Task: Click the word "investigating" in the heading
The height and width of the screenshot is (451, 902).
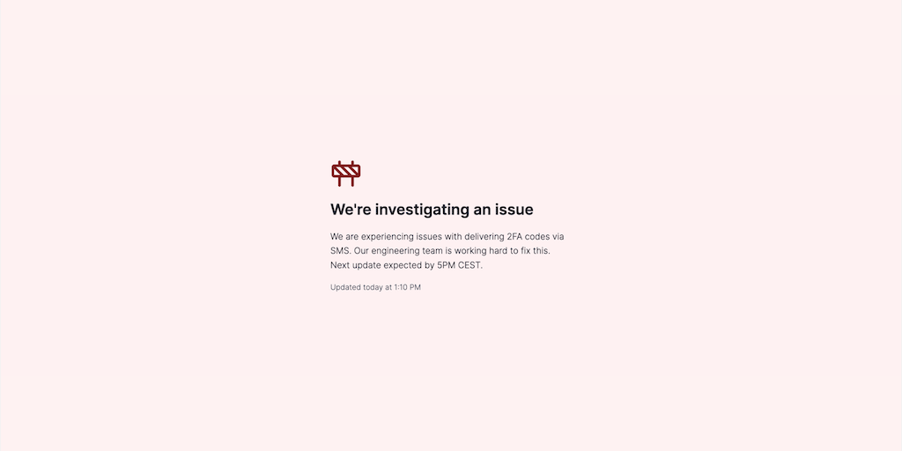Action: coord(422,210)
